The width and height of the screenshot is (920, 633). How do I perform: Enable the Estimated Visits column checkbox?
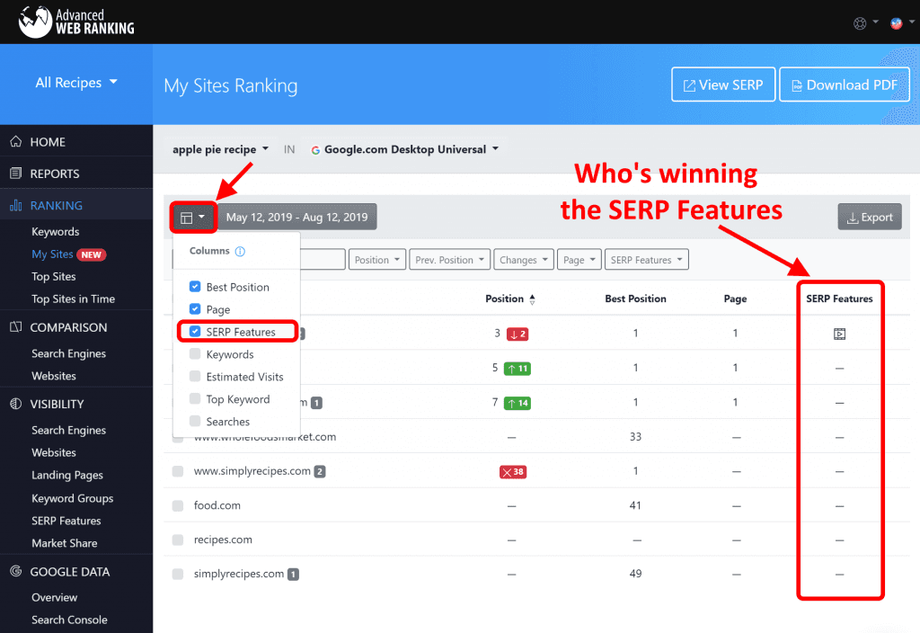click(195, 376)
